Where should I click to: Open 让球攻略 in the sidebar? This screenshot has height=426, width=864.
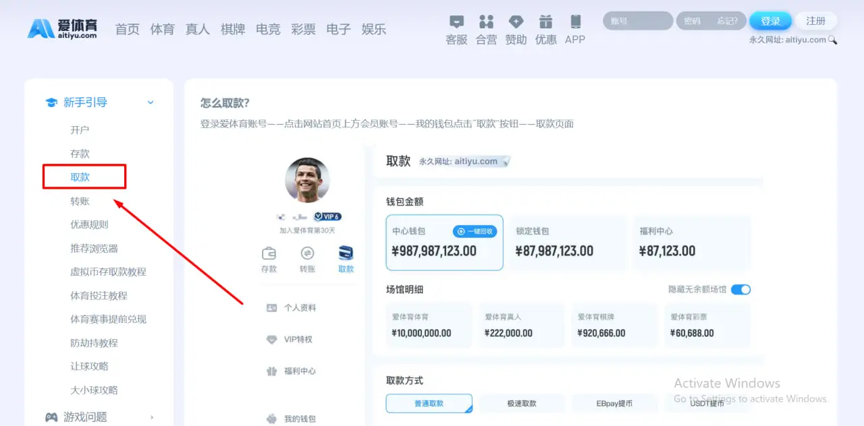point(89,366)
